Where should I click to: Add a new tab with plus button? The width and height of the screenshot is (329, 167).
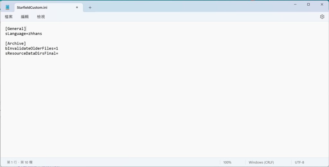tap(90, 8)
